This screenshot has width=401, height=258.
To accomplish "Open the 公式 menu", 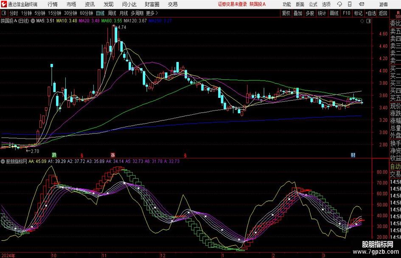I will coord(313,4).
